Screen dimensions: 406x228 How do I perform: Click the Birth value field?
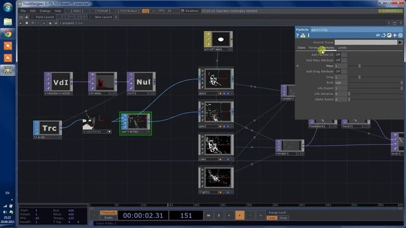coord(341,83)
